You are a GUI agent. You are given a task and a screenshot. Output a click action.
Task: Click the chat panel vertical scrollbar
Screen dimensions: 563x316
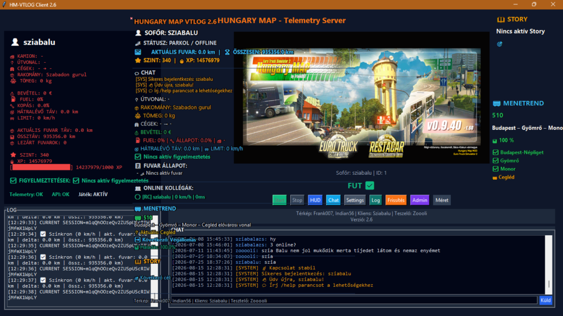549,264
